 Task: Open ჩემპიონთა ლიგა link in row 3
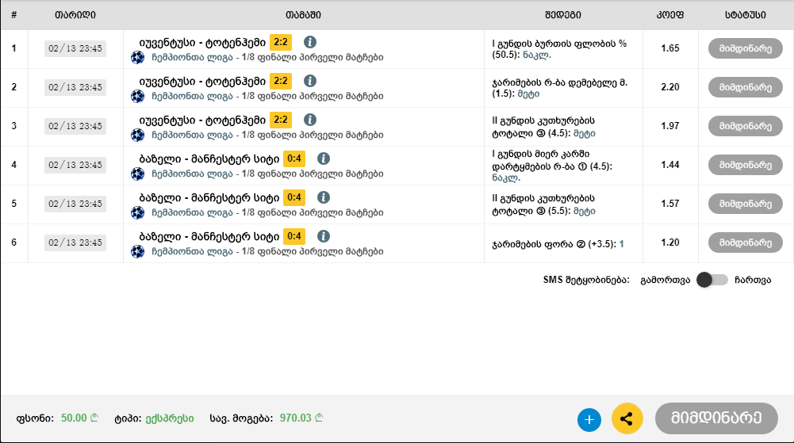click(x=192, y=135)
